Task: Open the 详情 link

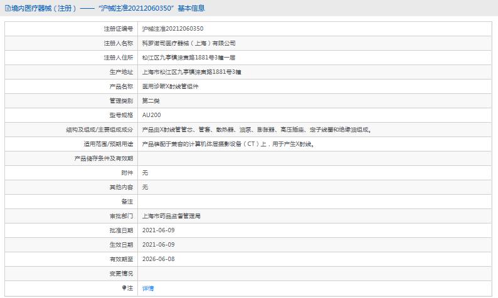Action: click(x=148, y=288)
